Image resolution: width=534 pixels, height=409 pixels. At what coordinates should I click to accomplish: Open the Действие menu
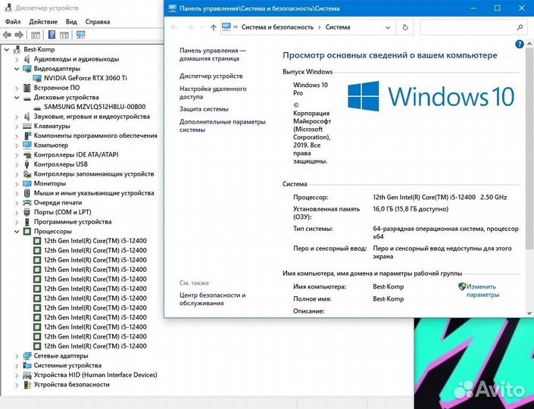[x=43, y=22]
